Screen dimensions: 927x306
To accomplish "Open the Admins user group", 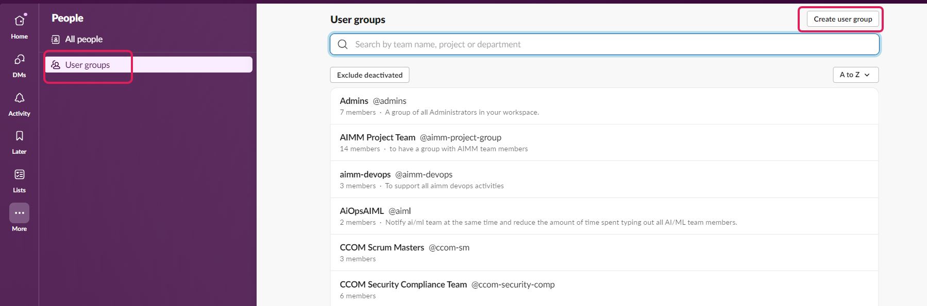I will 604,106.
